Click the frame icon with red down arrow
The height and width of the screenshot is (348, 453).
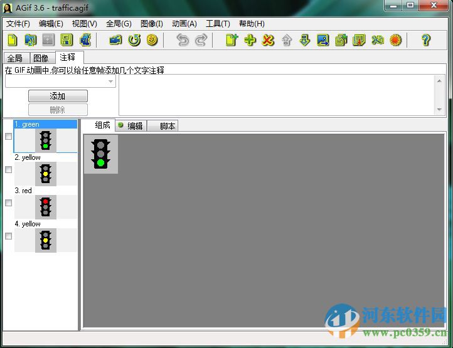(359, 40)
